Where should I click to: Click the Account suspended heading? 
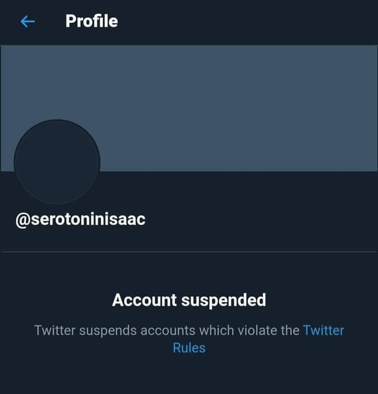click(x=189, y=300)
